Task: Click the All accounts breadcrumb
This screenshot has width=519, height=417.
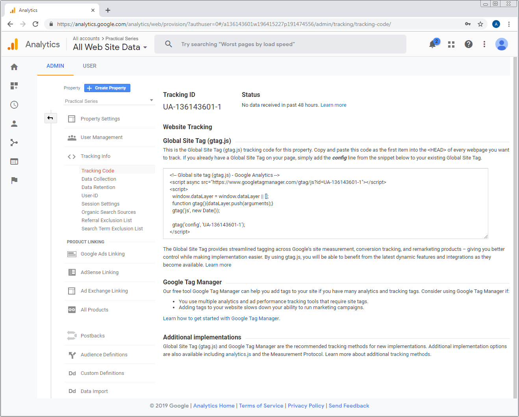Action: 86,39
